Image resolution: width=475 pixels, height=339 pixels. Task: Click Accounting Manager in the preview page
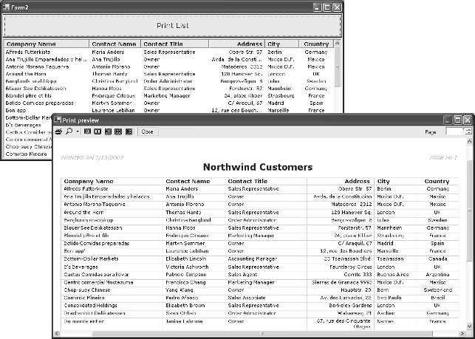pos(253,259)
